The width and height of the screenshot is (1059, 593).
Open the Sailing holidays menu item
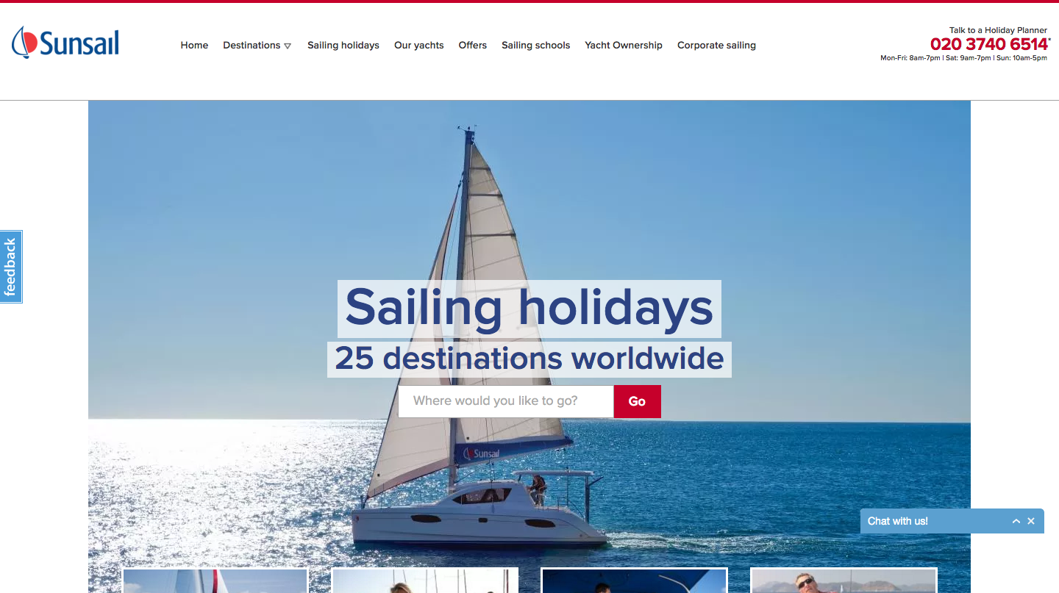pyautogui.click(x=343, y=46)
